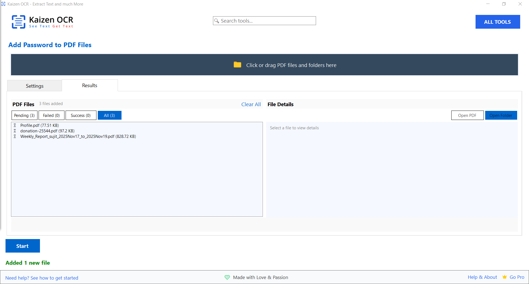Click the green heart icon in footer

click(227, 277)
